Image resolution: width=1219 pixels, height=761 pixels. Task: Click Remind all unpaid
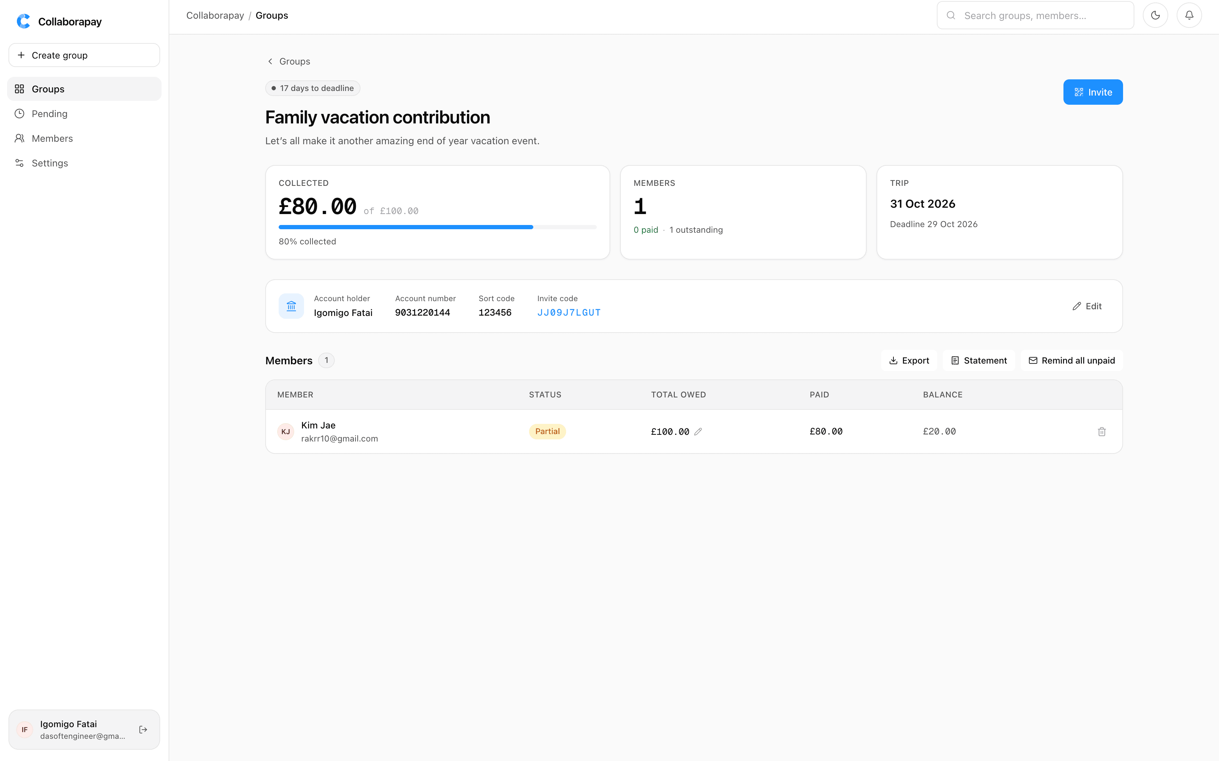point(1072,360)
